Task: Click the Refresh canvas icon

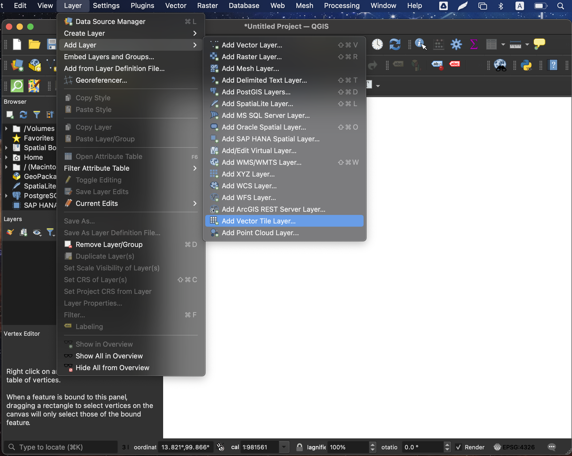Action: (395, 44)
